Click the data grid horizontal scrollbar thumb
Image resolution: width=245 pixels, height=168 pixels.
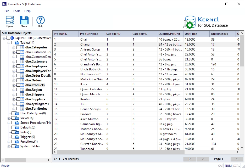click(x=121, y=152)
